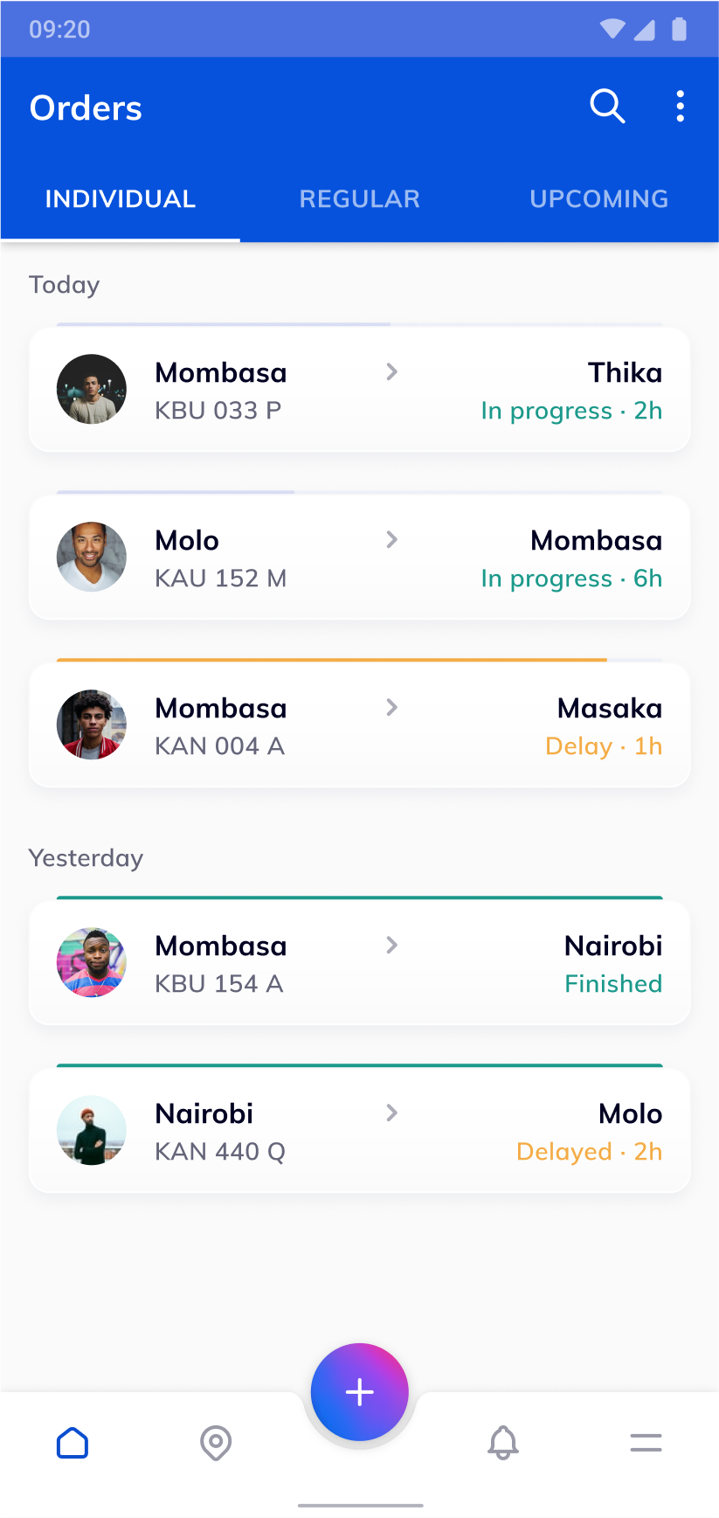719x1518 pixels.
Task: Tap the driver avatar for KBU 033 P
Action: pyautogui.click(x=92, y=389)
